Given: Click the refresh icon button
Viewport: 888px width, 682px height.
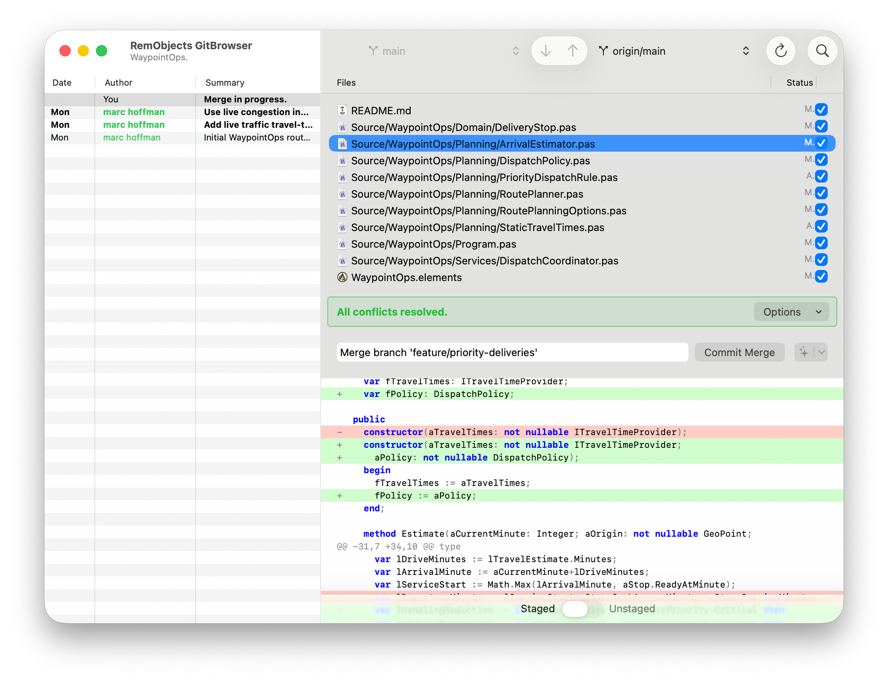Looking at the screenshot, I should [781, 51].
